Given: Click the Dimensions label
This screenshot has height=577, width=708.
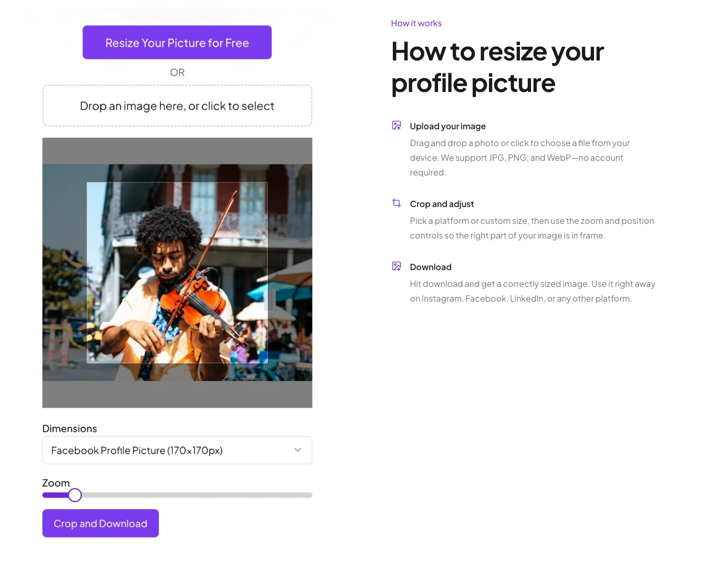Looking at the screenshot, I should [69, 428].
